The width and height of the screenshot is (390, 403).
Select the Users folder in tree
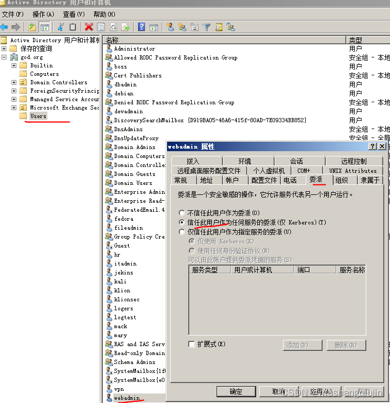click(x=38, y=116)
